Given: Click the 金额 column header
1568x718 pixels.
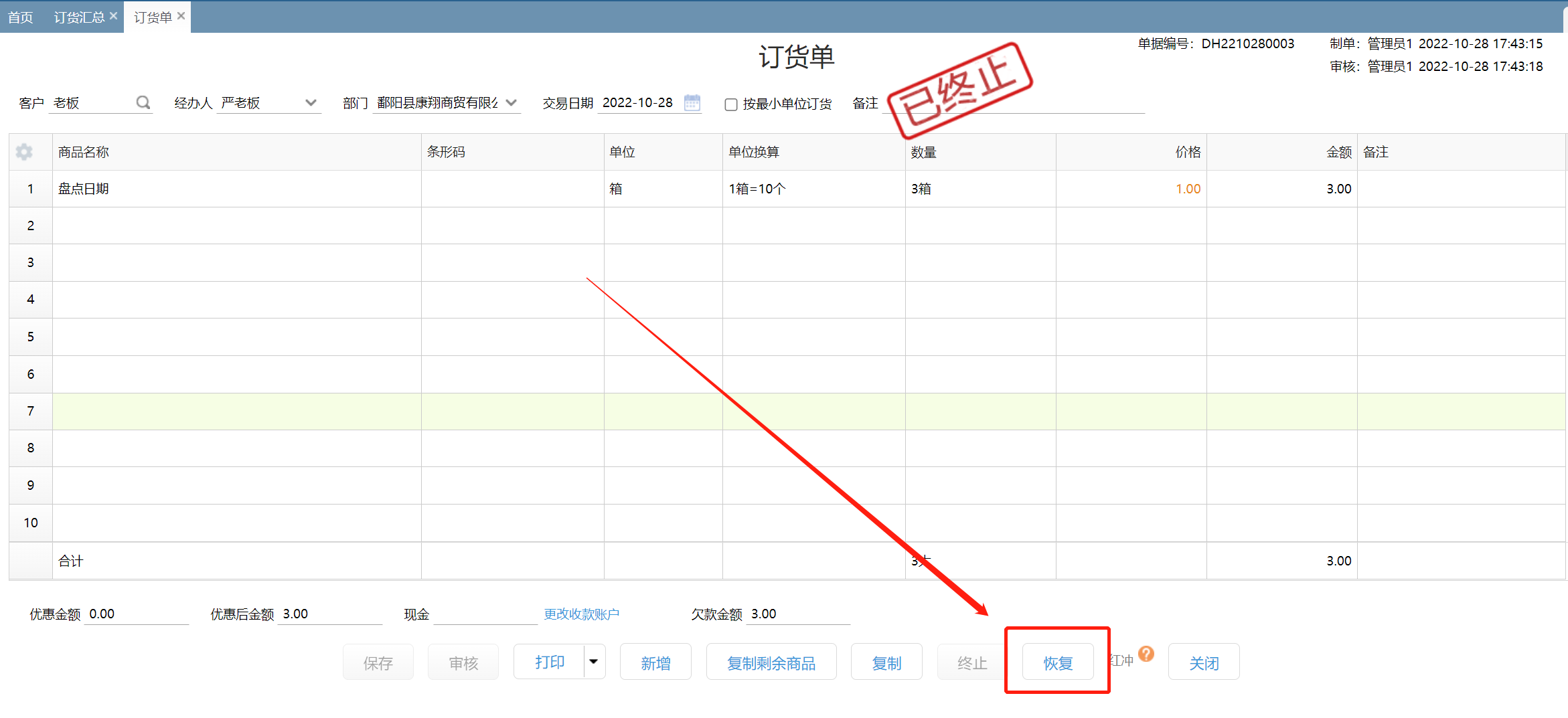Looking at the screenshot, I should (1282, 152).
